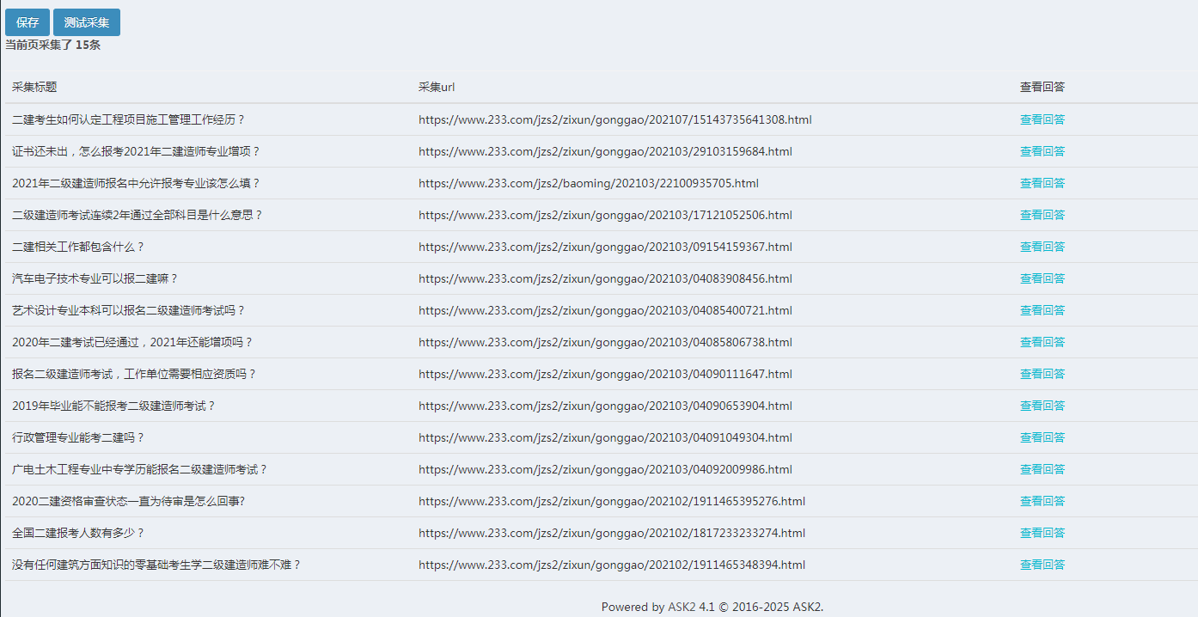Open 查看回答 for 证书还未出 row
Screen dimensions: 1198x617
pos(1042,151)
